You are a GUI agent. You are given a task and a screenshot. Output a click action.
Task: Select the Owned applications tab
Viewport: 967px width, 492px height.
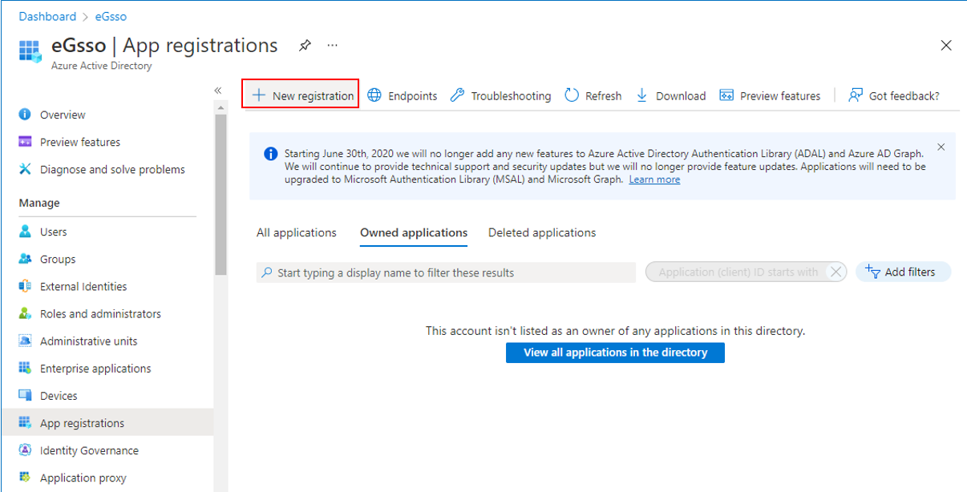point(414,232)
